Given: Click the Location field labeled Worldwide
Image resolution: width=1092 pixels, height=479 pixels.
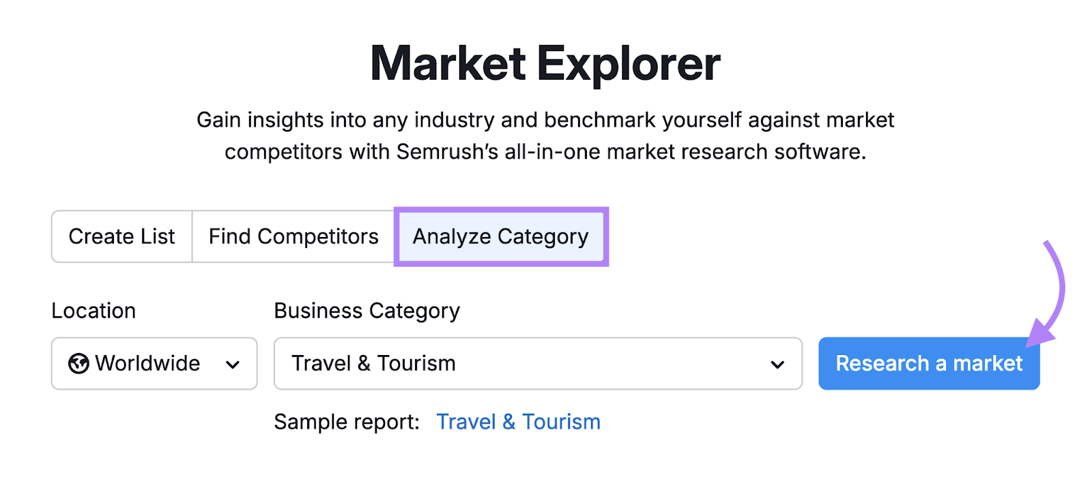Looking at the screenshot, I should pos(154,363).
